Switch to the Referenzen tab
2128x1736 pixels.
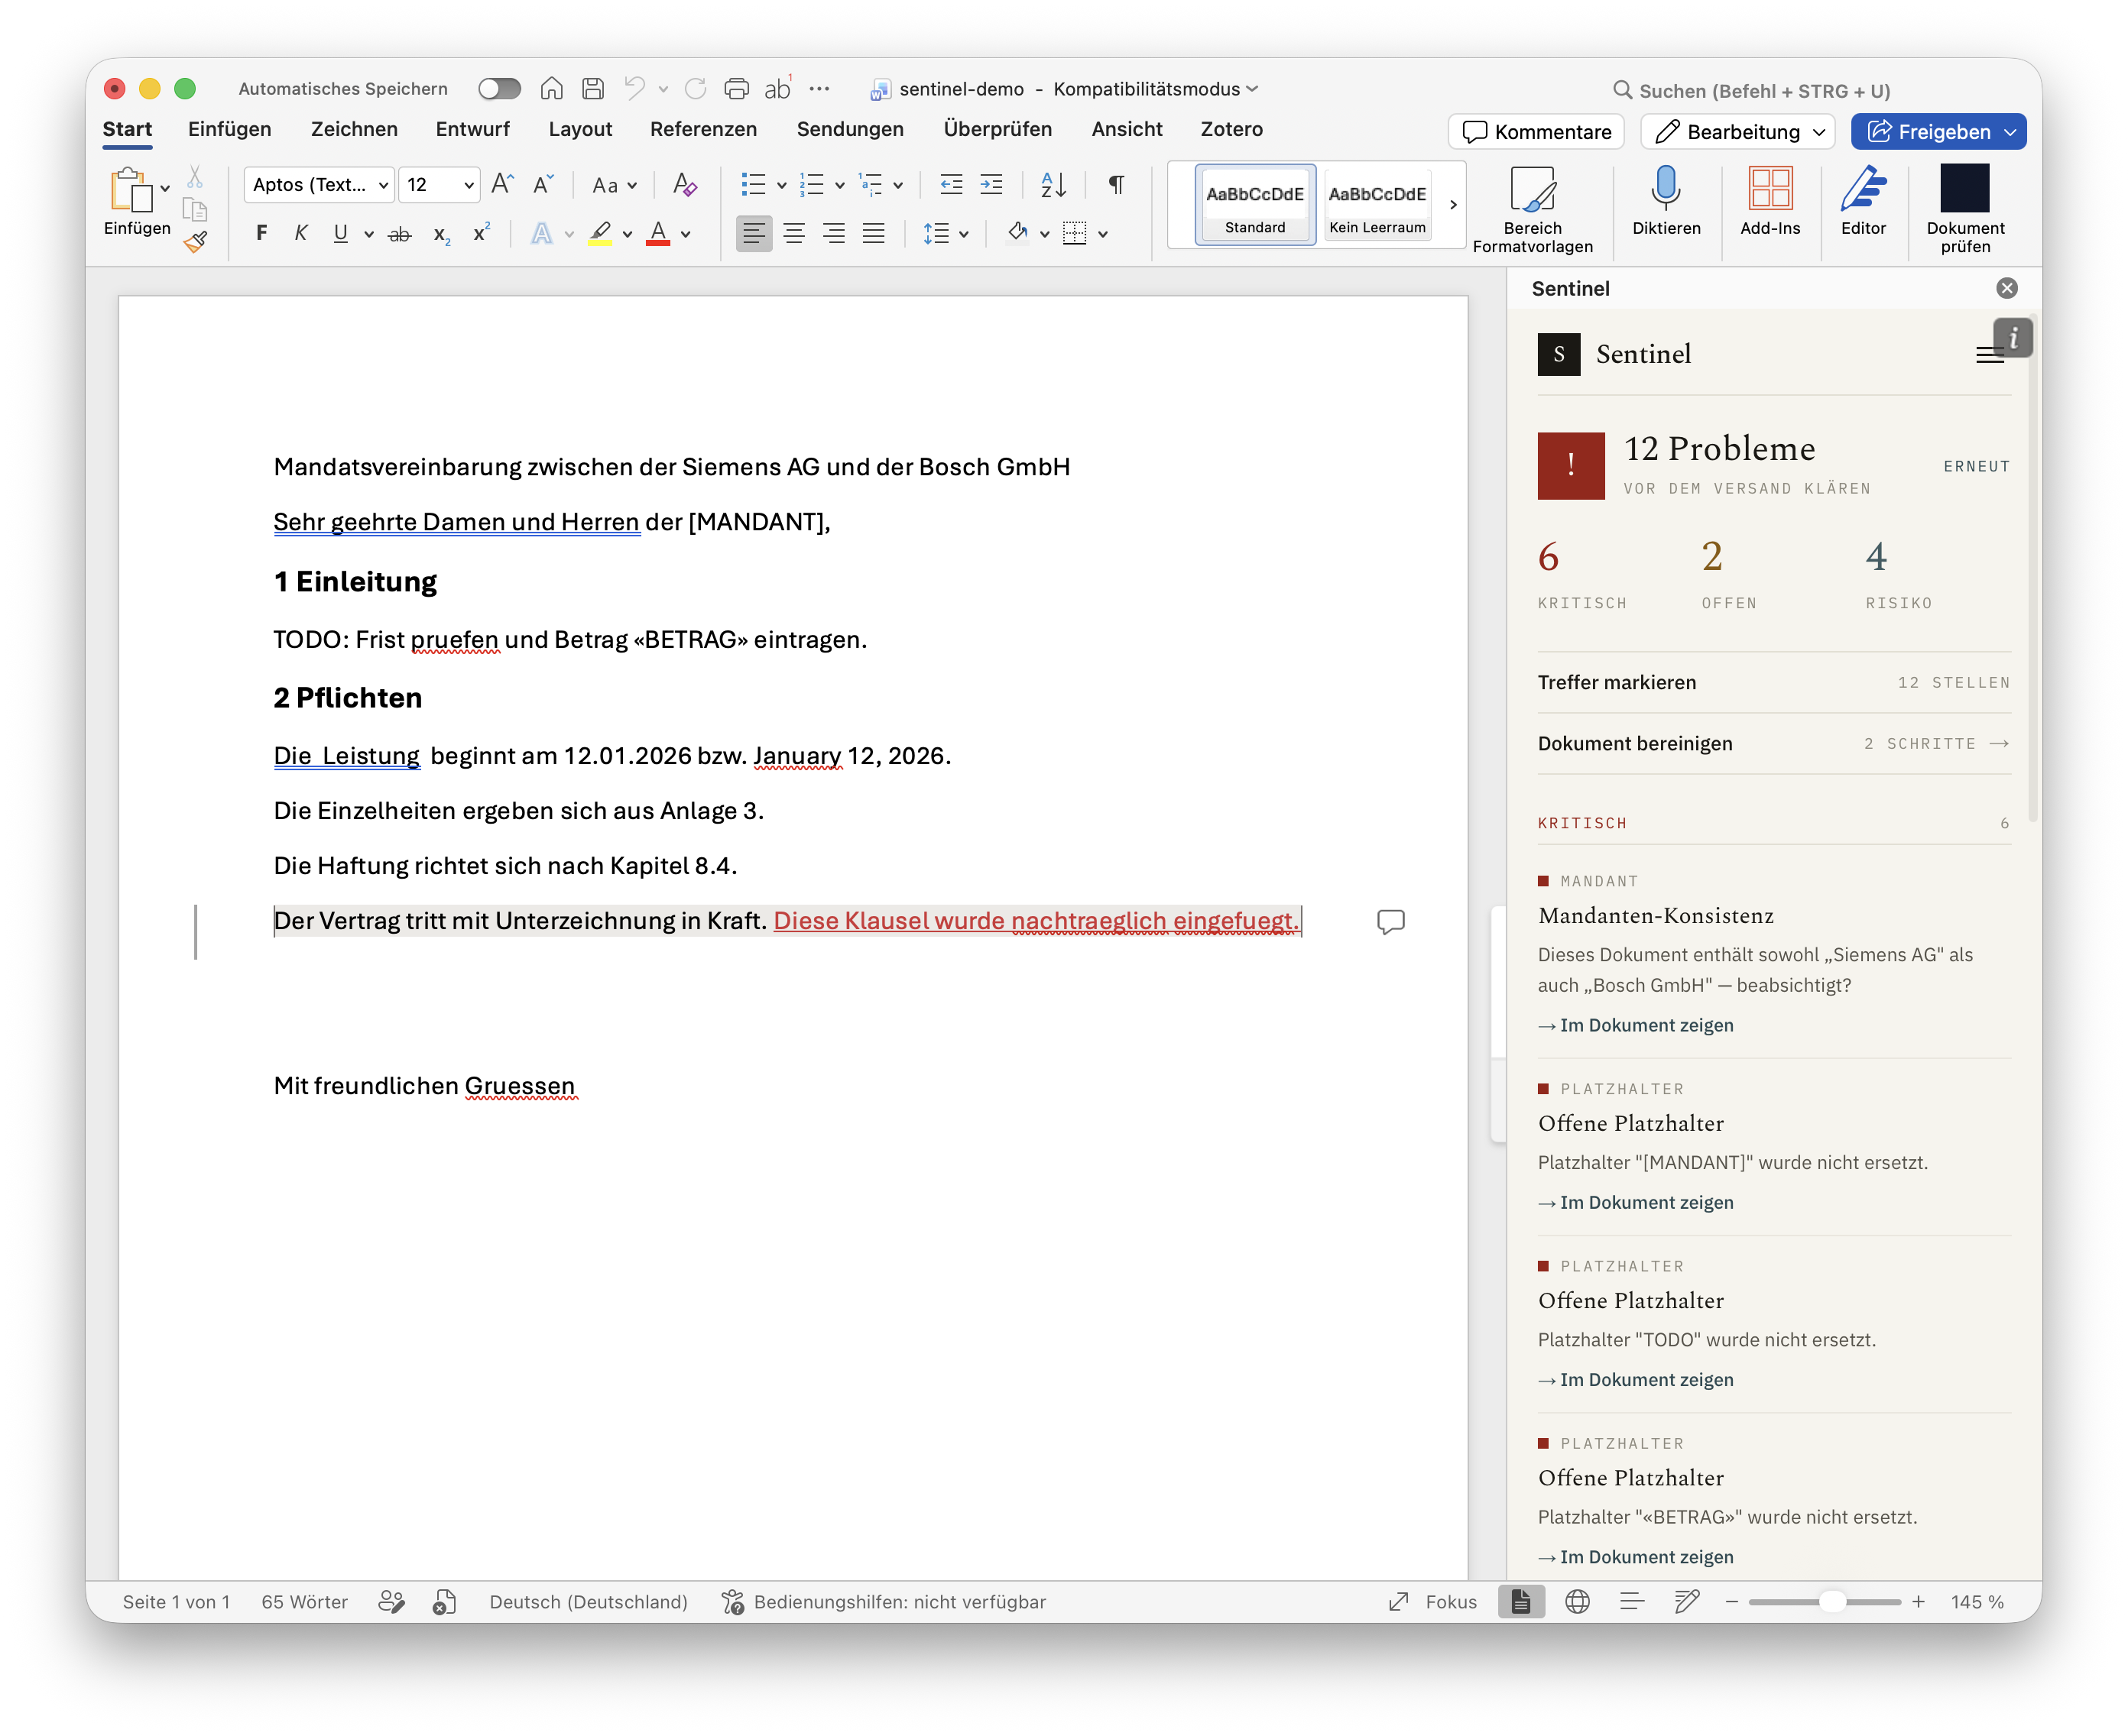click(x=703, y=129)
